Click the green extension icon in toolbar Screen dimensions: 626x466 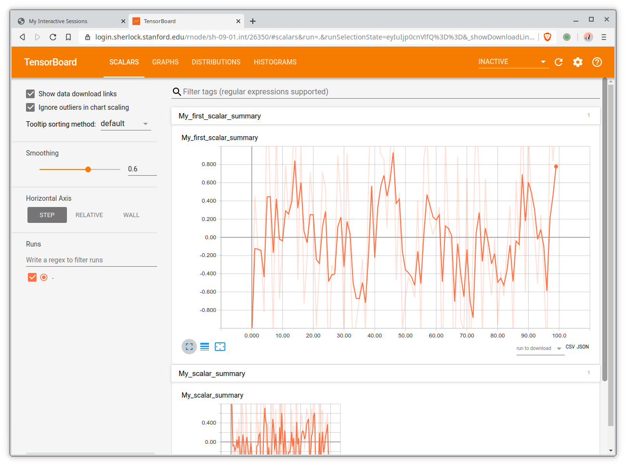point(567,37)
